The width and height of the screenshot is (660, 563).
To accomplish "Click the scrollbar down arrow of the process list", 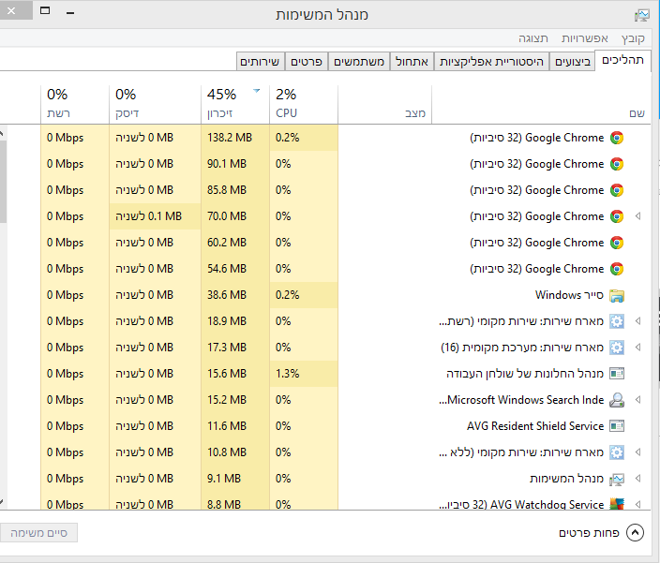I will (2, 501).
